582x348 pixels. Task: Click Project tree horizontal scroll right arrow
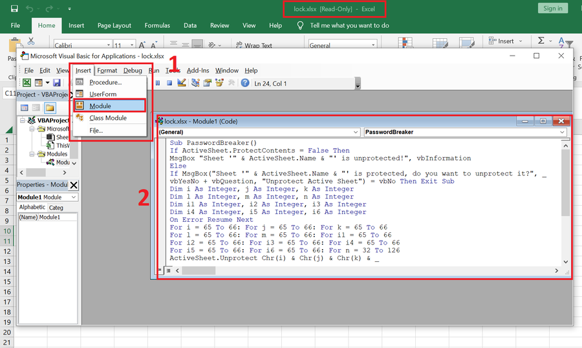65,172
